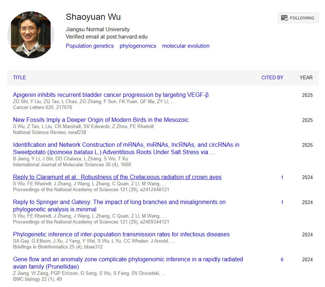Click the Cancer Letters 620, 217676 text
Screen dimensions: 325x287
pyautogui.click(x=43, y=108)
